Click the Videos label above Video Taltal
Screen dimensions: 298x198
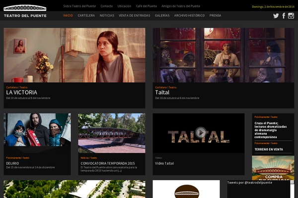pyautogui.click(x=158, y=157)
